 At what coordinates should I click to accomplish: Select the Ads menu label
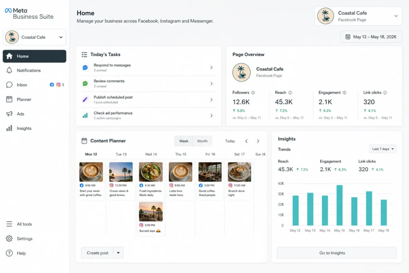pos(21,114)
